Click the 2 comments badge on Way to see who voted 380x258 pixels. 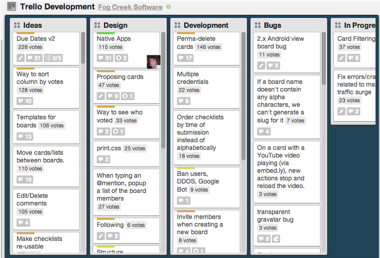[104, 131]
